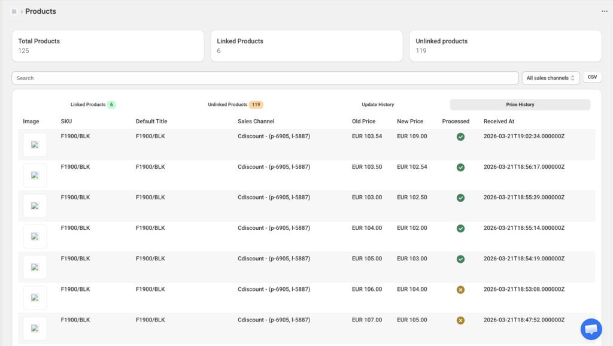613x346 pixels.
Task: Click the Received At column header
Action: [x=499, y=122]
